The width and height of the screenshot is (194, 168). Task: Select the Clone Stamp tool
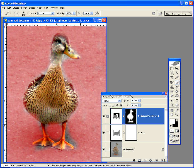pyautogui.click(x=172, y=87)
